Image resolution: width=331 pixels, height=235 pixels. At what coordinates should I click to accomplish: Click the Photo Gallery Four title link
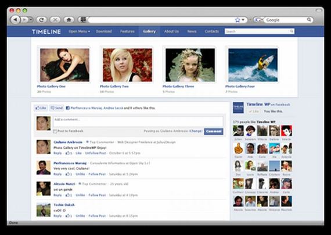click(240, 86)
